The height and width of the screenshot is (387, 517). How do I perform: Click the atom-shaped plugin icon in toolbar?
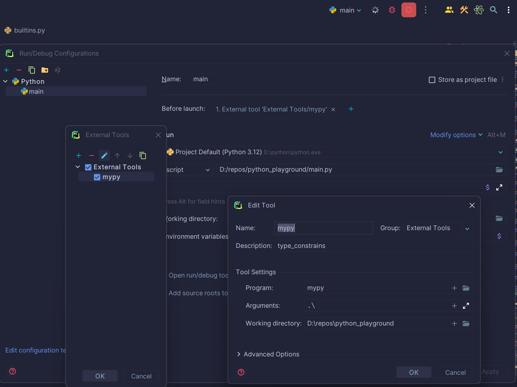479,10
